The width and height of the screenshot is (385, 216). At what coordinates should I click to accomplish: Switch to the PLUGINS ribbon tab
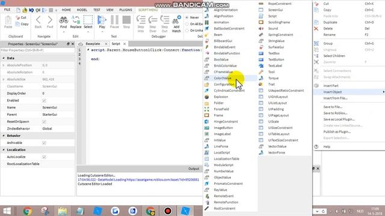(126, 10)
